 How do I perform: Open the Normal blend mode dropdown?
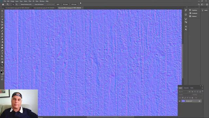(x=185, y=95)
